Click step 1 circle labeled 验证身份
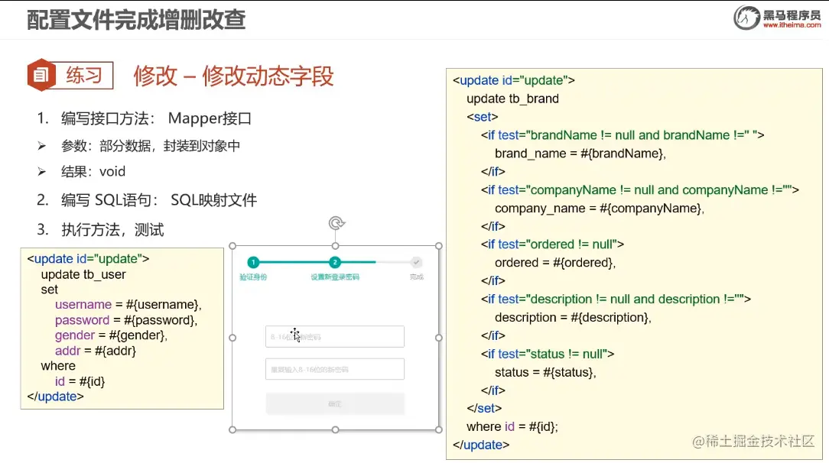The height and width of the screenshot is (463, 829). (x=253, y=262)
